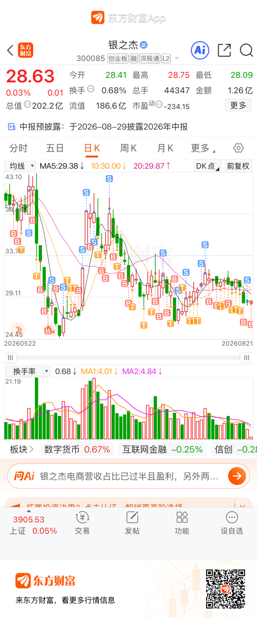The width and height of the screenshot is (257, 618).
Task: Open the search magnifier icon
Action: click(247, 50)
